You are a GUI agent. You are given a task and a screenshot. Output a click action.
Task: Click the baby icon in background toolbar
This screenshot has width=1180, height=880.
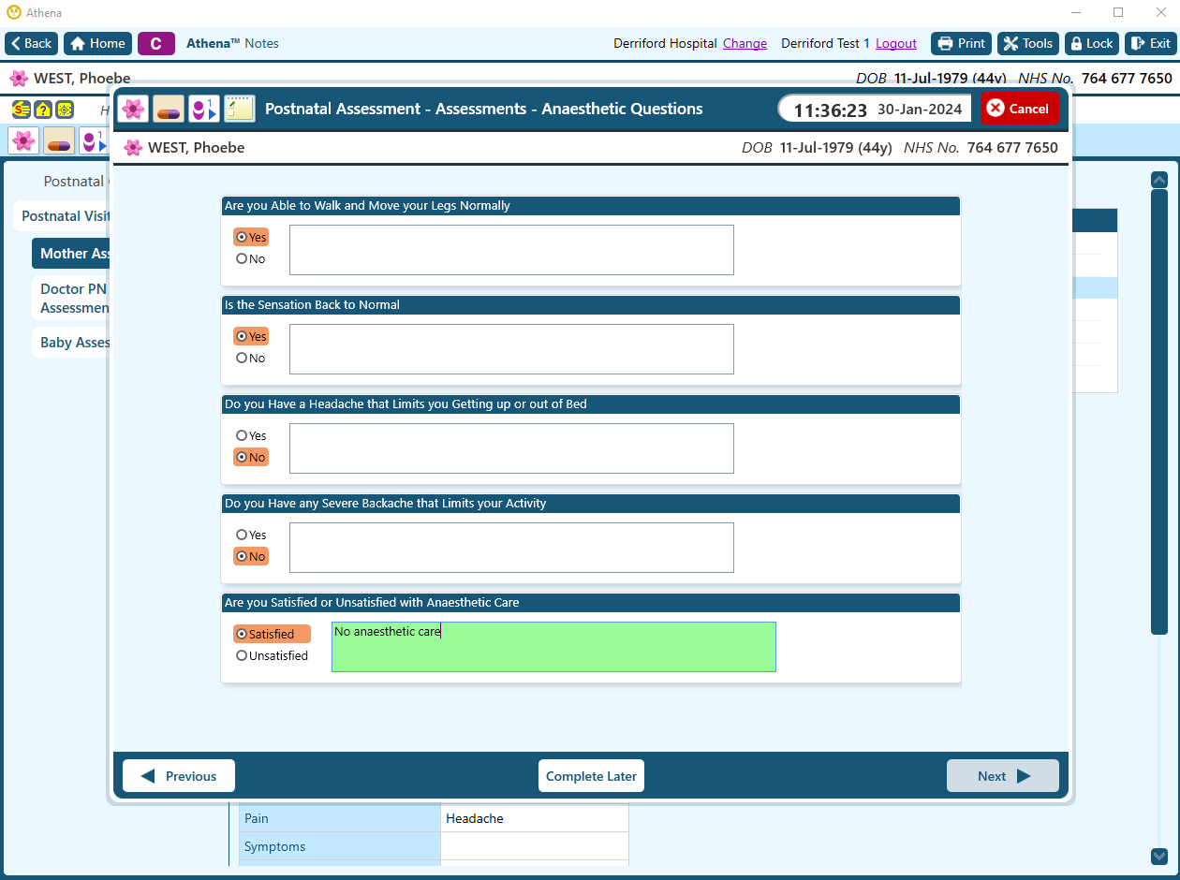[x=93, y=140]
